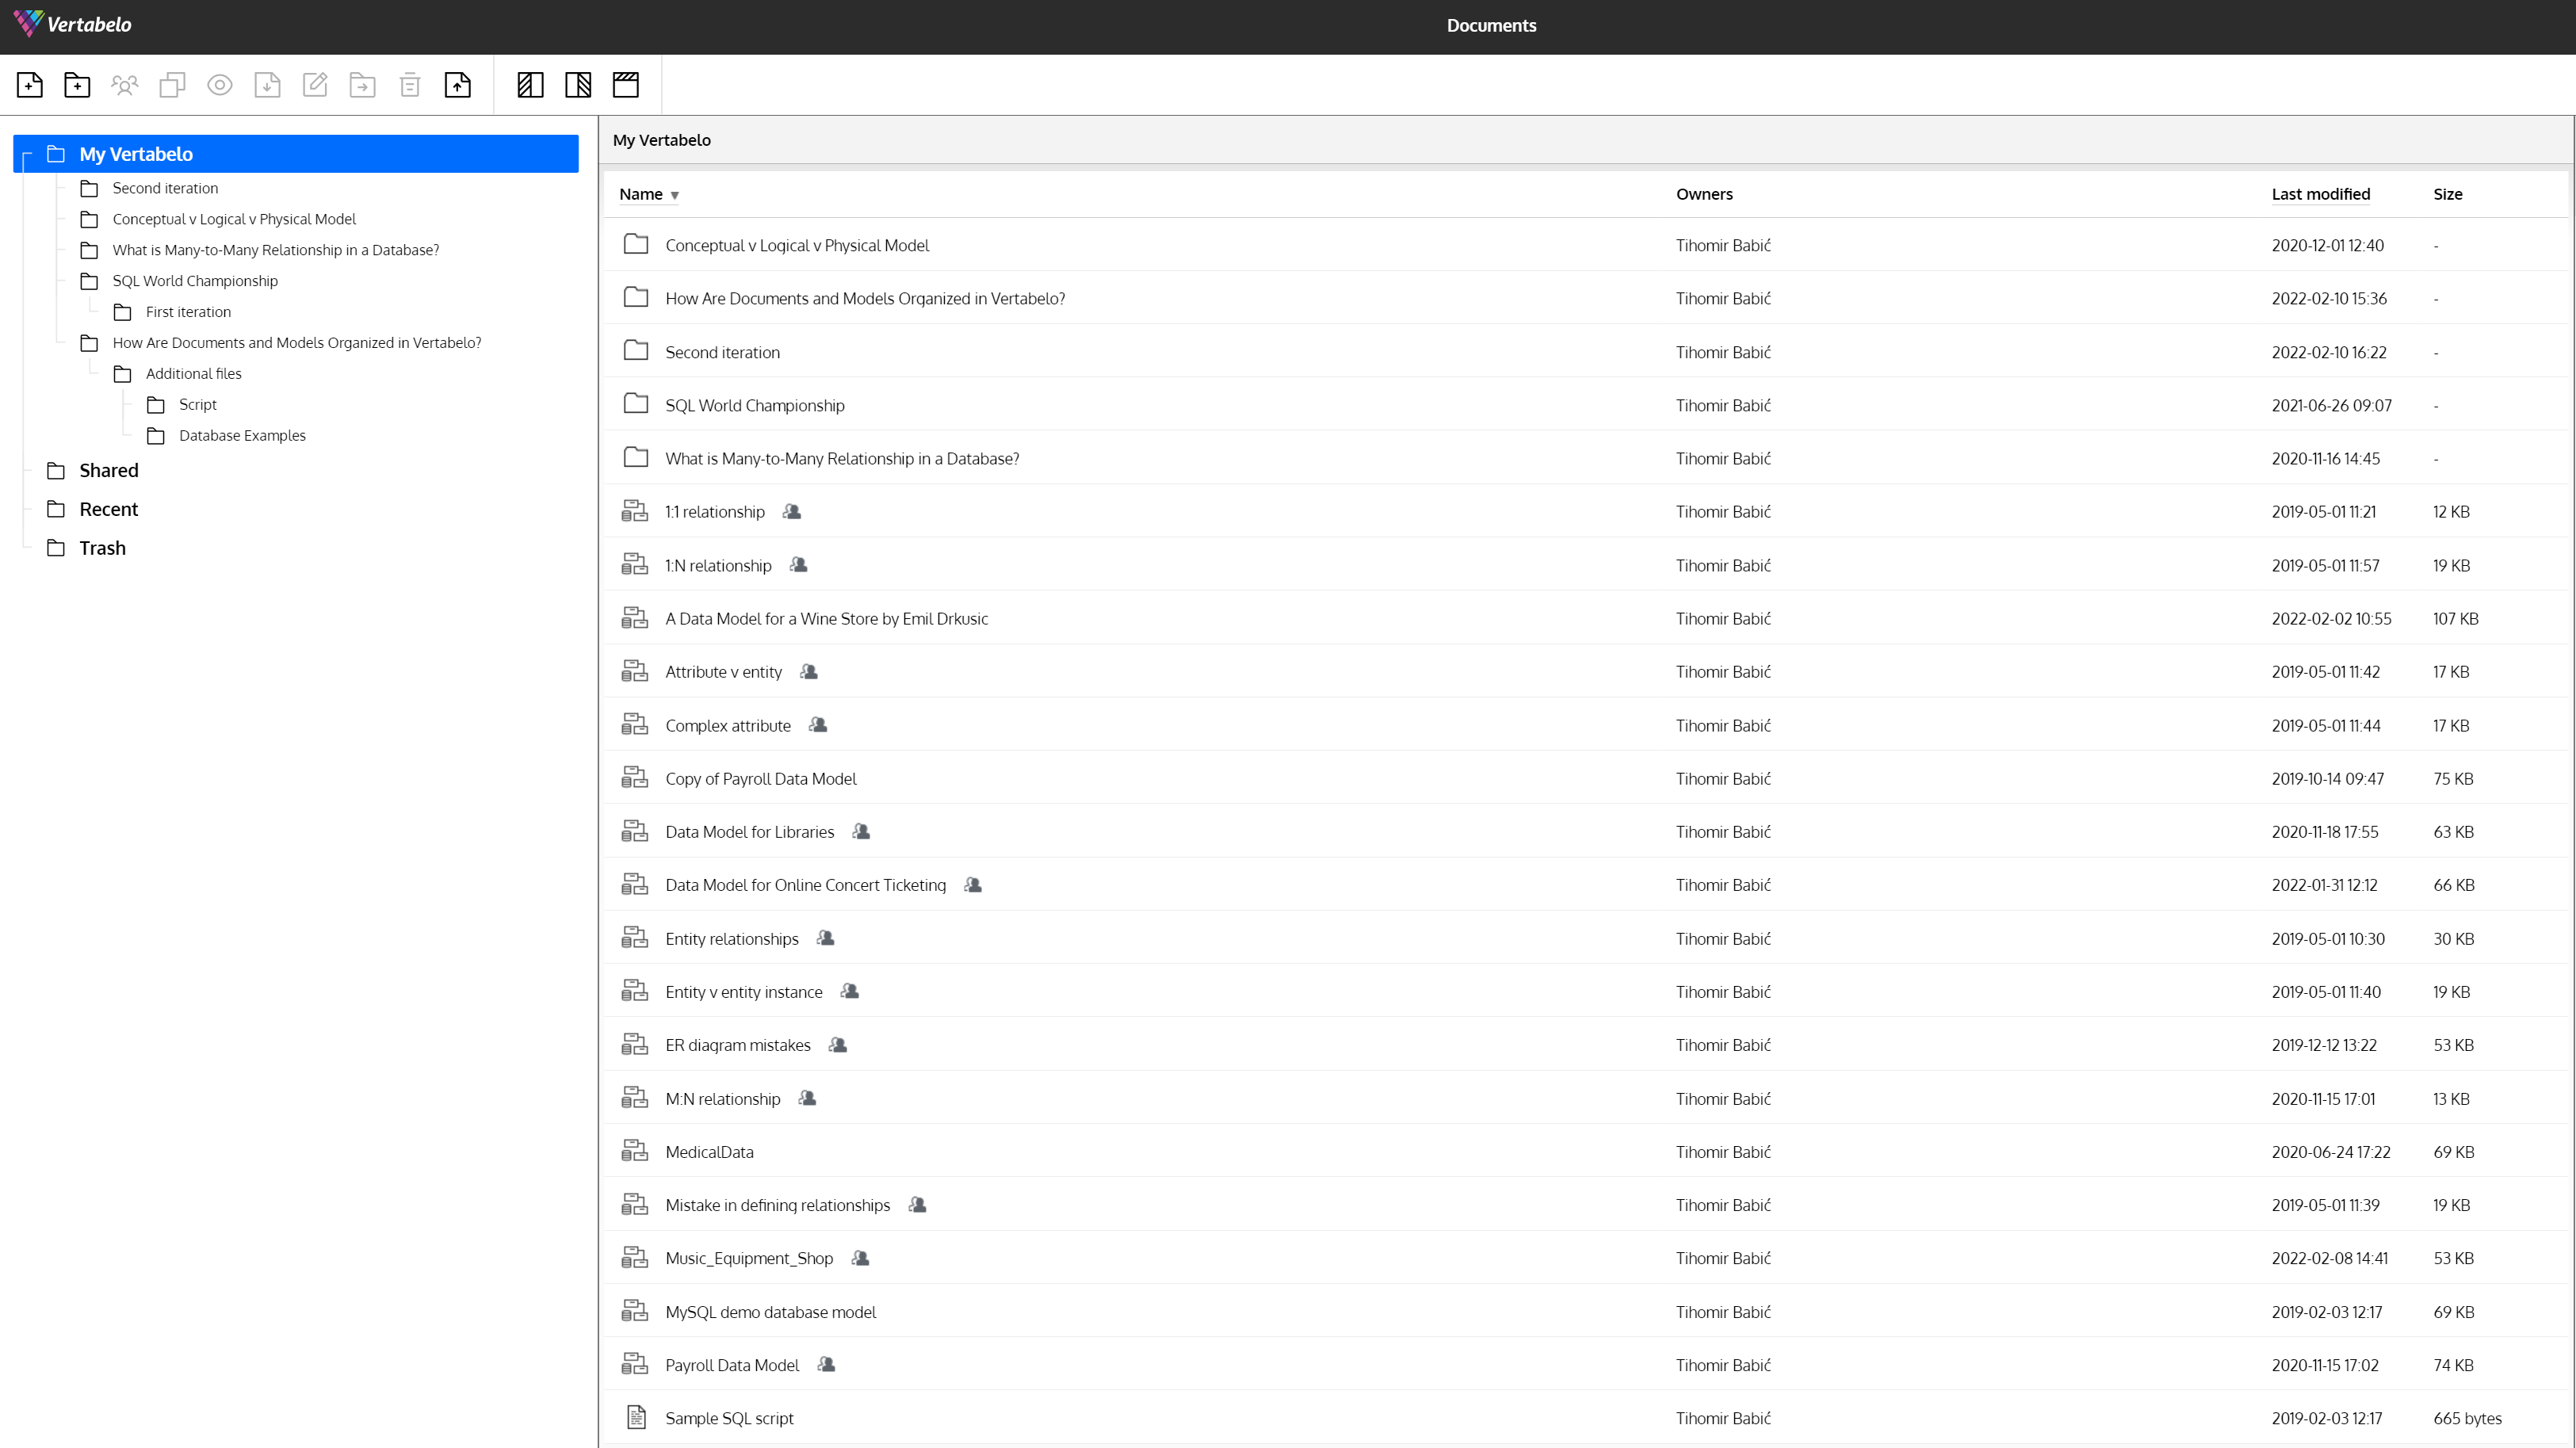
Task: Click the Sample SQL script file icon
Action: point(636,1417)
